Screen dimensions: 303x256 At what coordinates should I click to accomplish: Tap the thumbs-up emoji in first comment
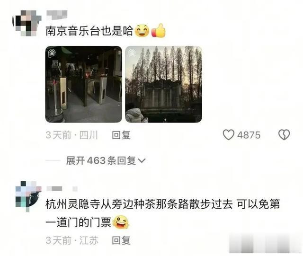(x=159, y=31)
